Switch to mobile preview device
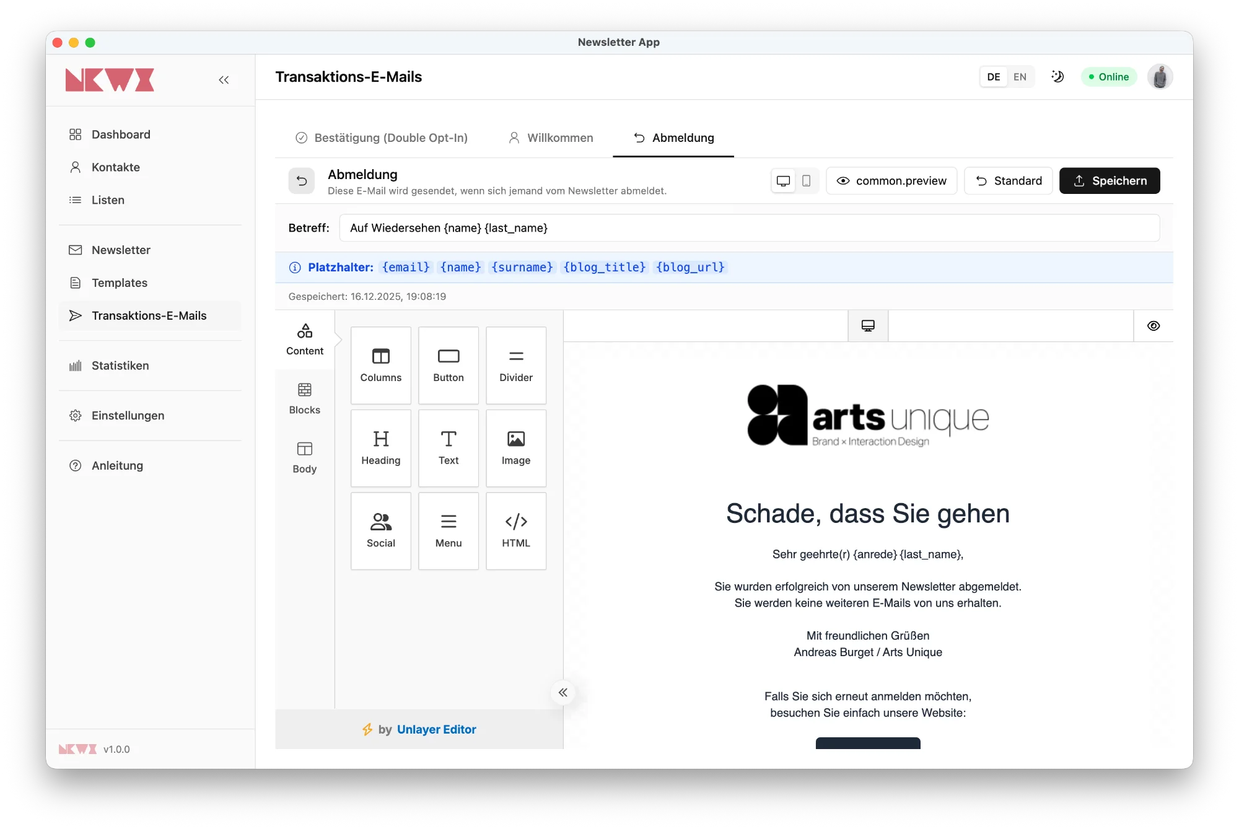 click(x=806, y=181)
